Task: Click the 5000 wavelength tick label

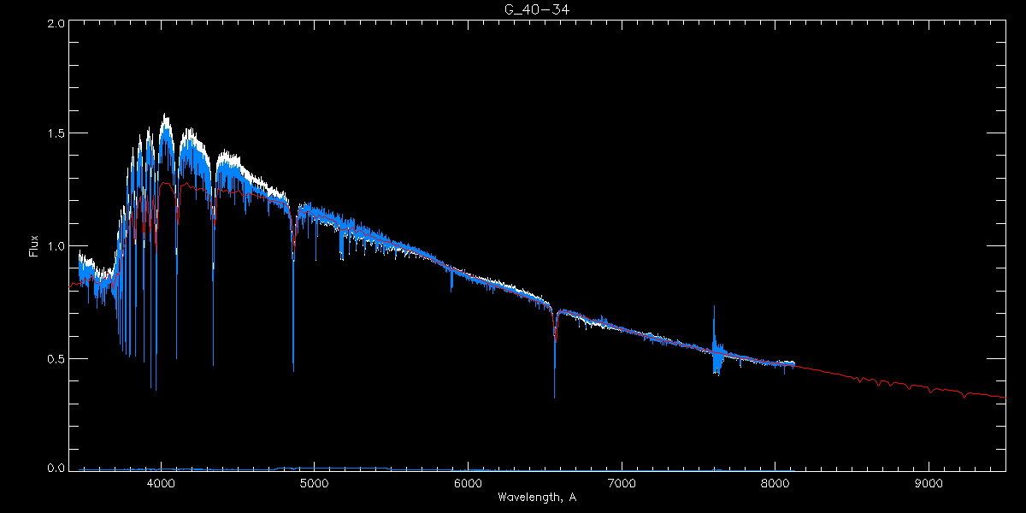Action: [x=314, y=482]
